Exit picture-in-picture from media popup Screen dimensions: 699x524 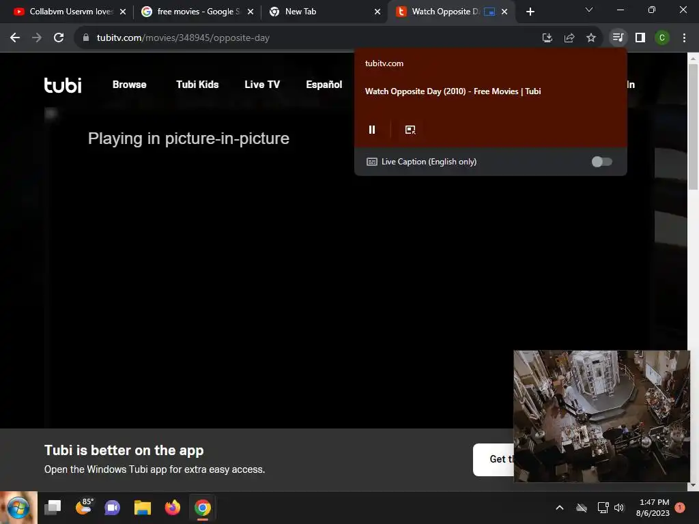point(410,130)
